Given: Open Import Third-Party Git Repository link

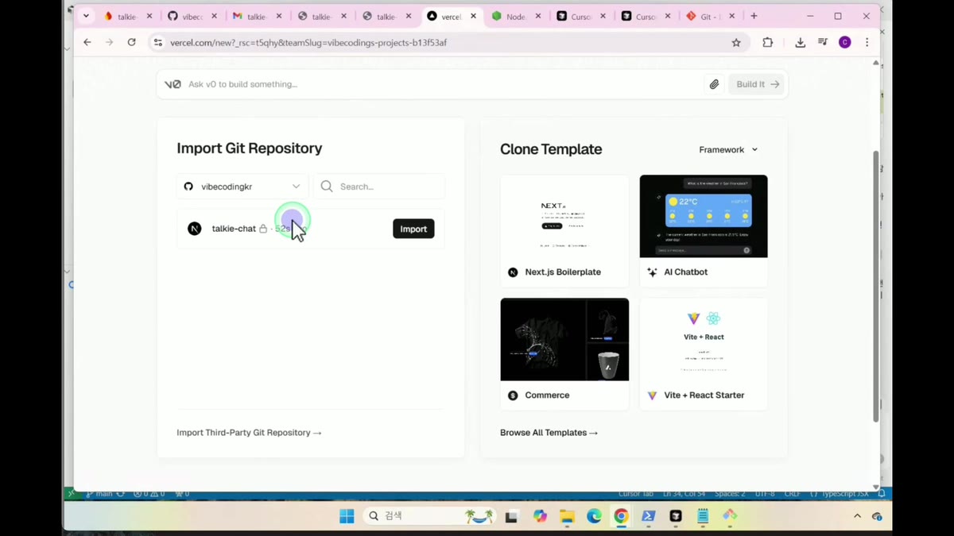Looking at the screenshot, I should coord(249,433).
